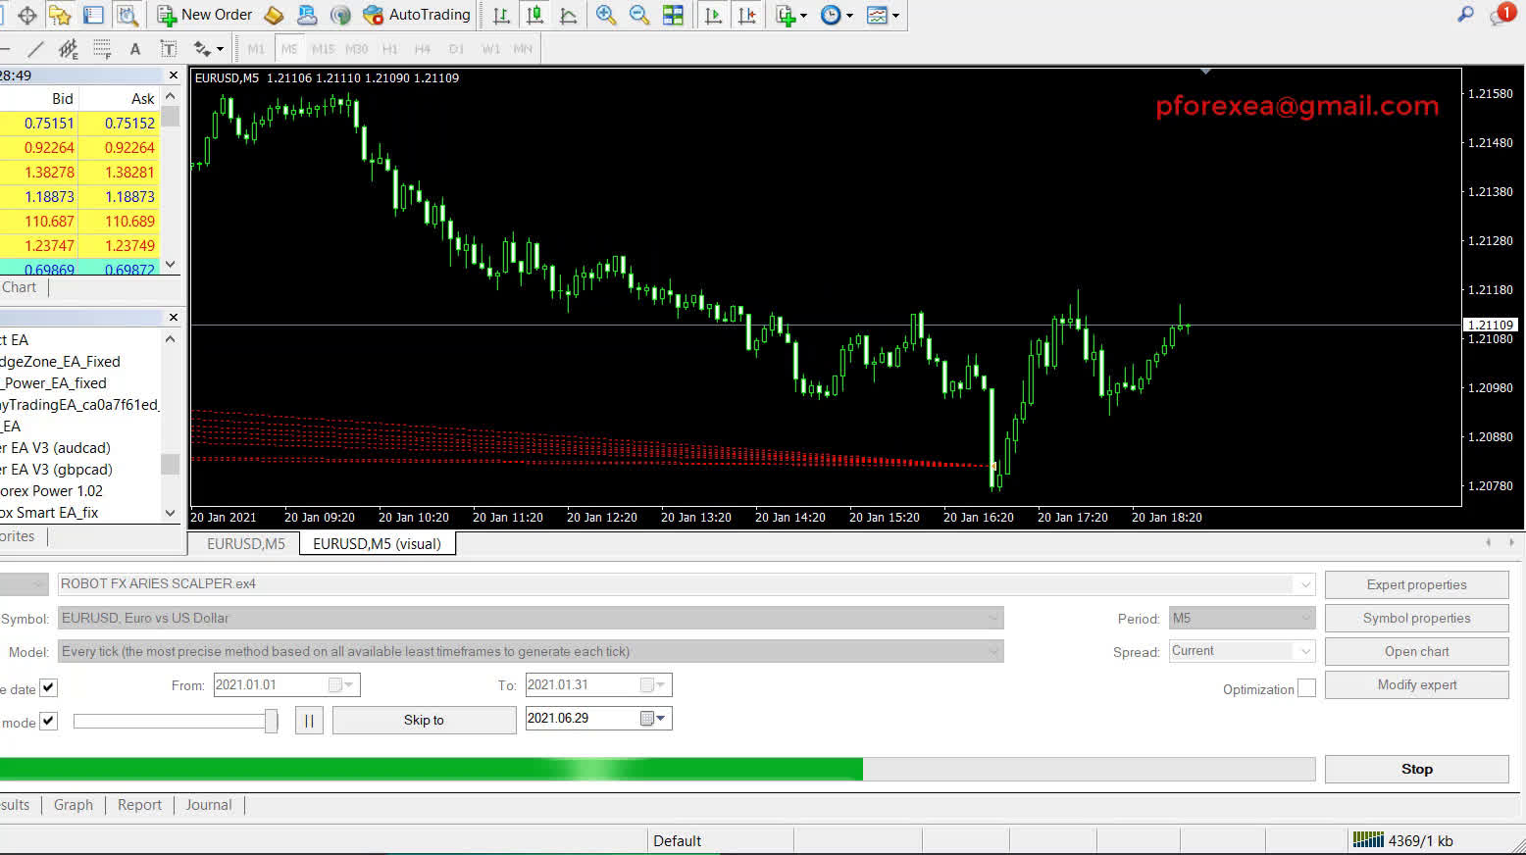
Task: Toggle AutoTrading on
Action: point(416,15)
